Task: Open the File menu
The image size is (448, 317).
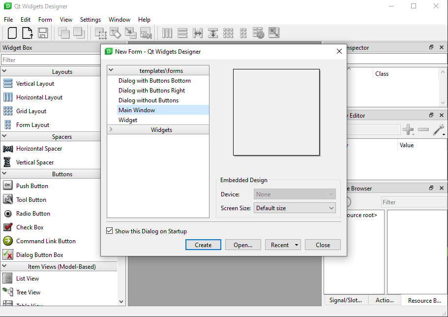Action: (8, 20)
